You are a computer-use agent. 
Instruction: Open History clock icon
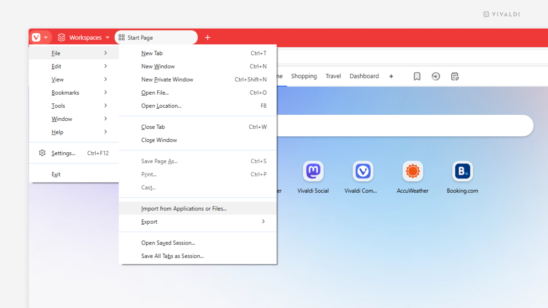click(436, 76)
